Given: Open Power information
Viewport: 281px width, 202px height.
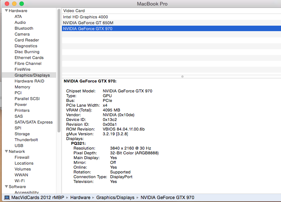Looking at the screenshot, I should [x=21, y=104].
